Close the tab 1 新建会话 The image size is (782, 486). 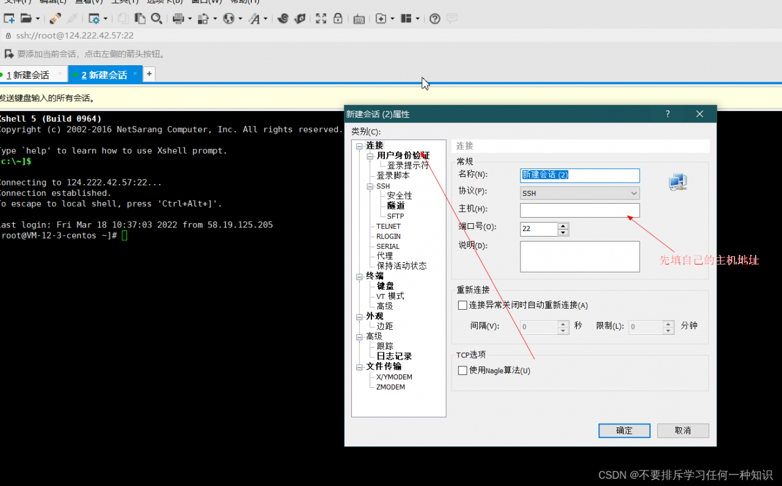(x=60, y=74)
